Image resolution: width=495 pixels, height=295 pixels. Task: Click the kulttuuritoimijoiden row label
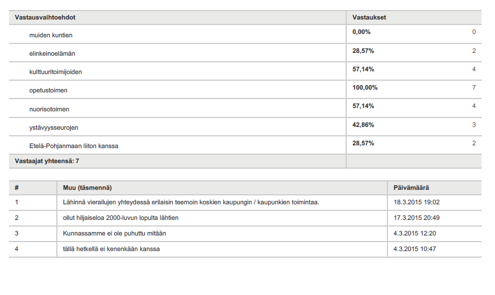pyautogui.click(x=56, y=72)
